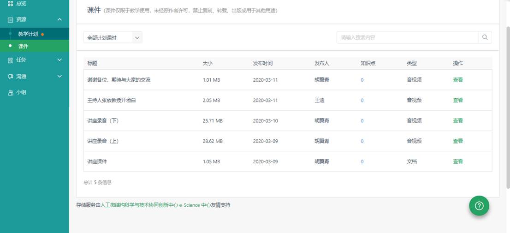Viewport: 510px width, 233px height.
Task: Click the search magnifier icon
Action: coord(485,37)
